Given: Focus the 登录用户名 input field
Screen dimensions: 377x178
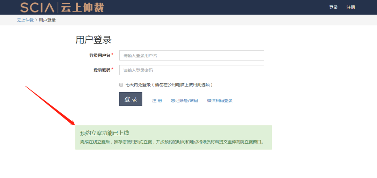Looking at the screenshot, I should coord(192,56).
